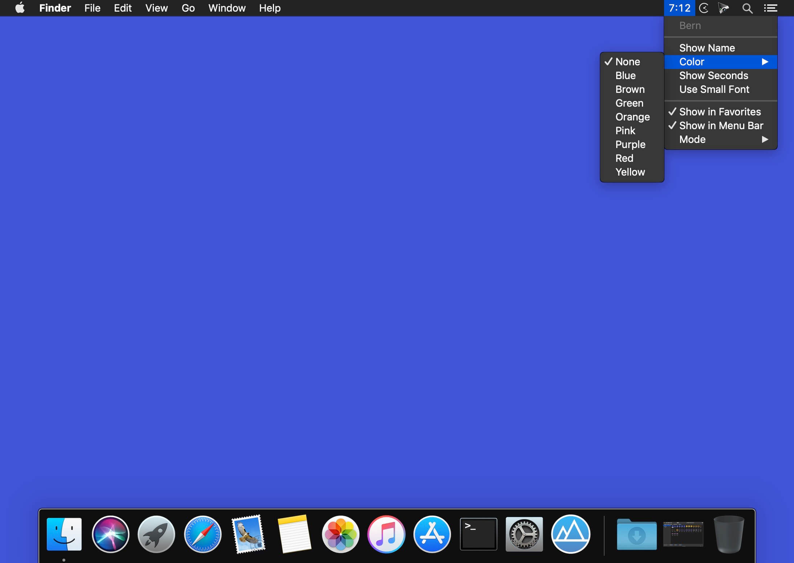794x563 pixels.
Task: Launch Siri from the Dock
Action: pos(110,534)
